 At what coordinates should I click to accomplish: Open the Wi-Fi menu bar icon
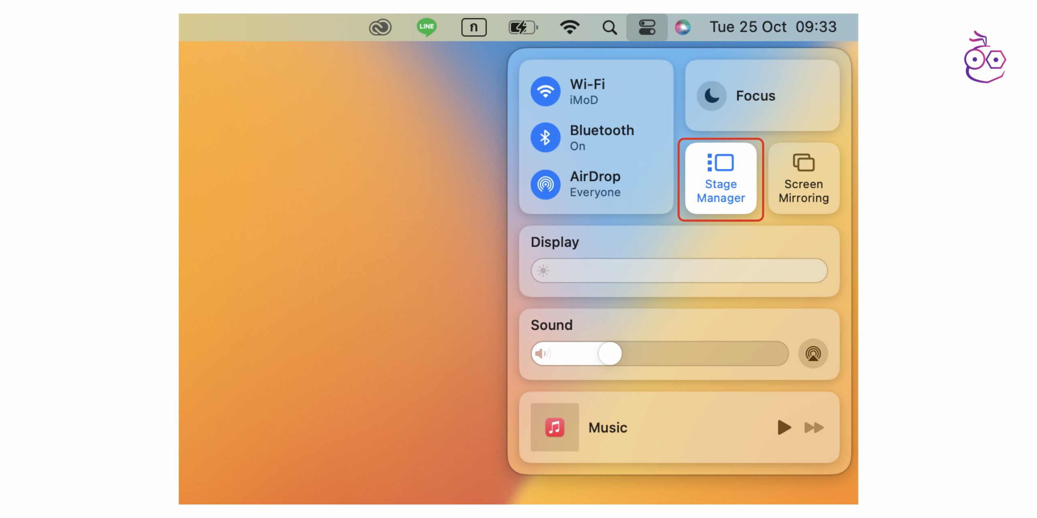tap(570, 28)
